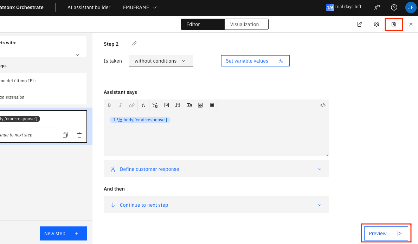Edit Step 2 title with pencil icon
The image size is (418, 244).
pyautogui.click(x=135, y=44)
